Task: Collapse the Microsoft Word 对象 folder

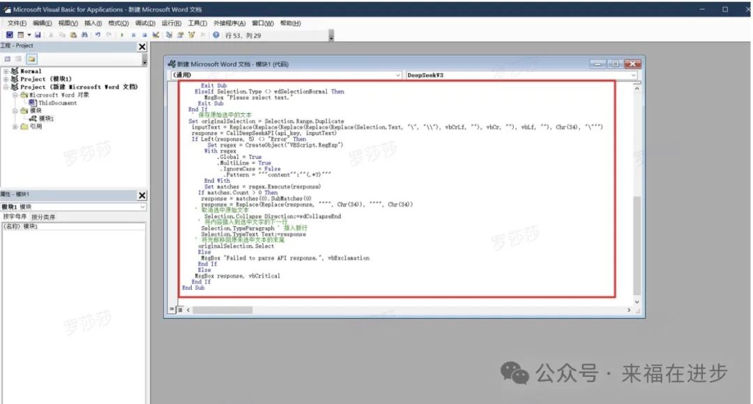Action: [x=15, y=95]
